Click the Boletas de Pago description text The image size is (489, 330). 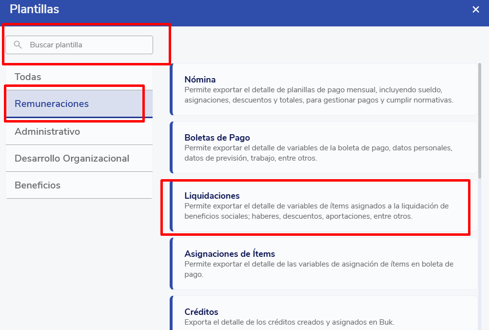click(318, 153)
